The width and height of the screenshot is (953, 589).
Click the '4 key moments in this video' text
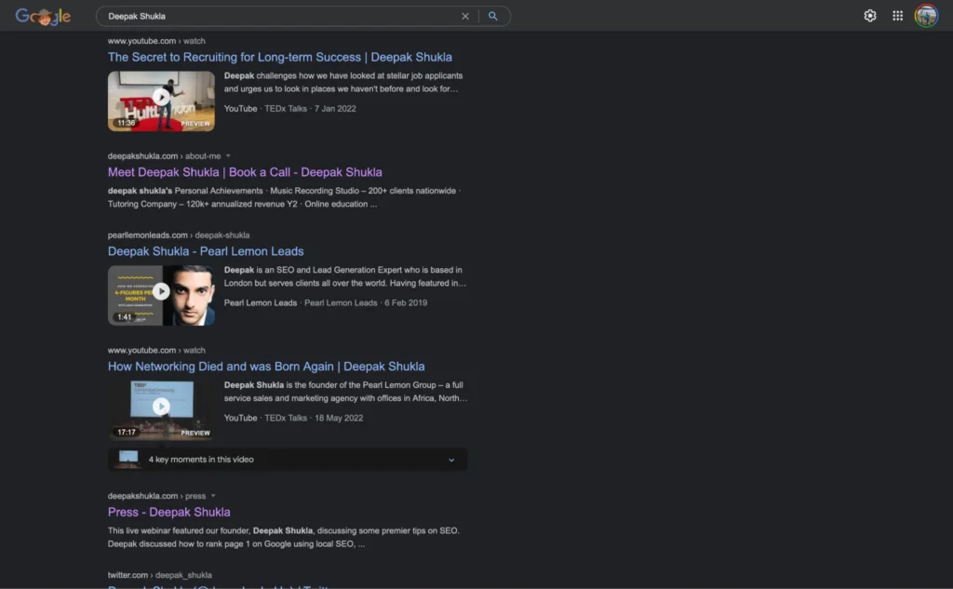[201, 460]
